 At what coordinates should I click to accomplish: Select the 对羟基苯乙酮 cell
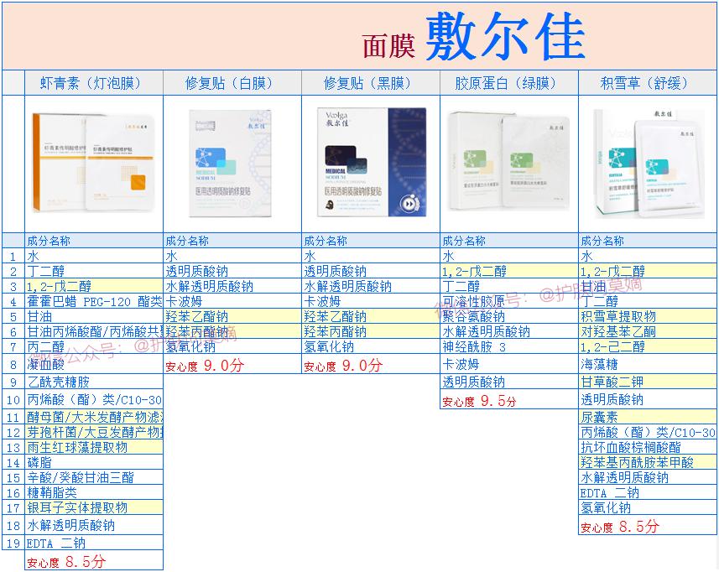pos(648,331)
